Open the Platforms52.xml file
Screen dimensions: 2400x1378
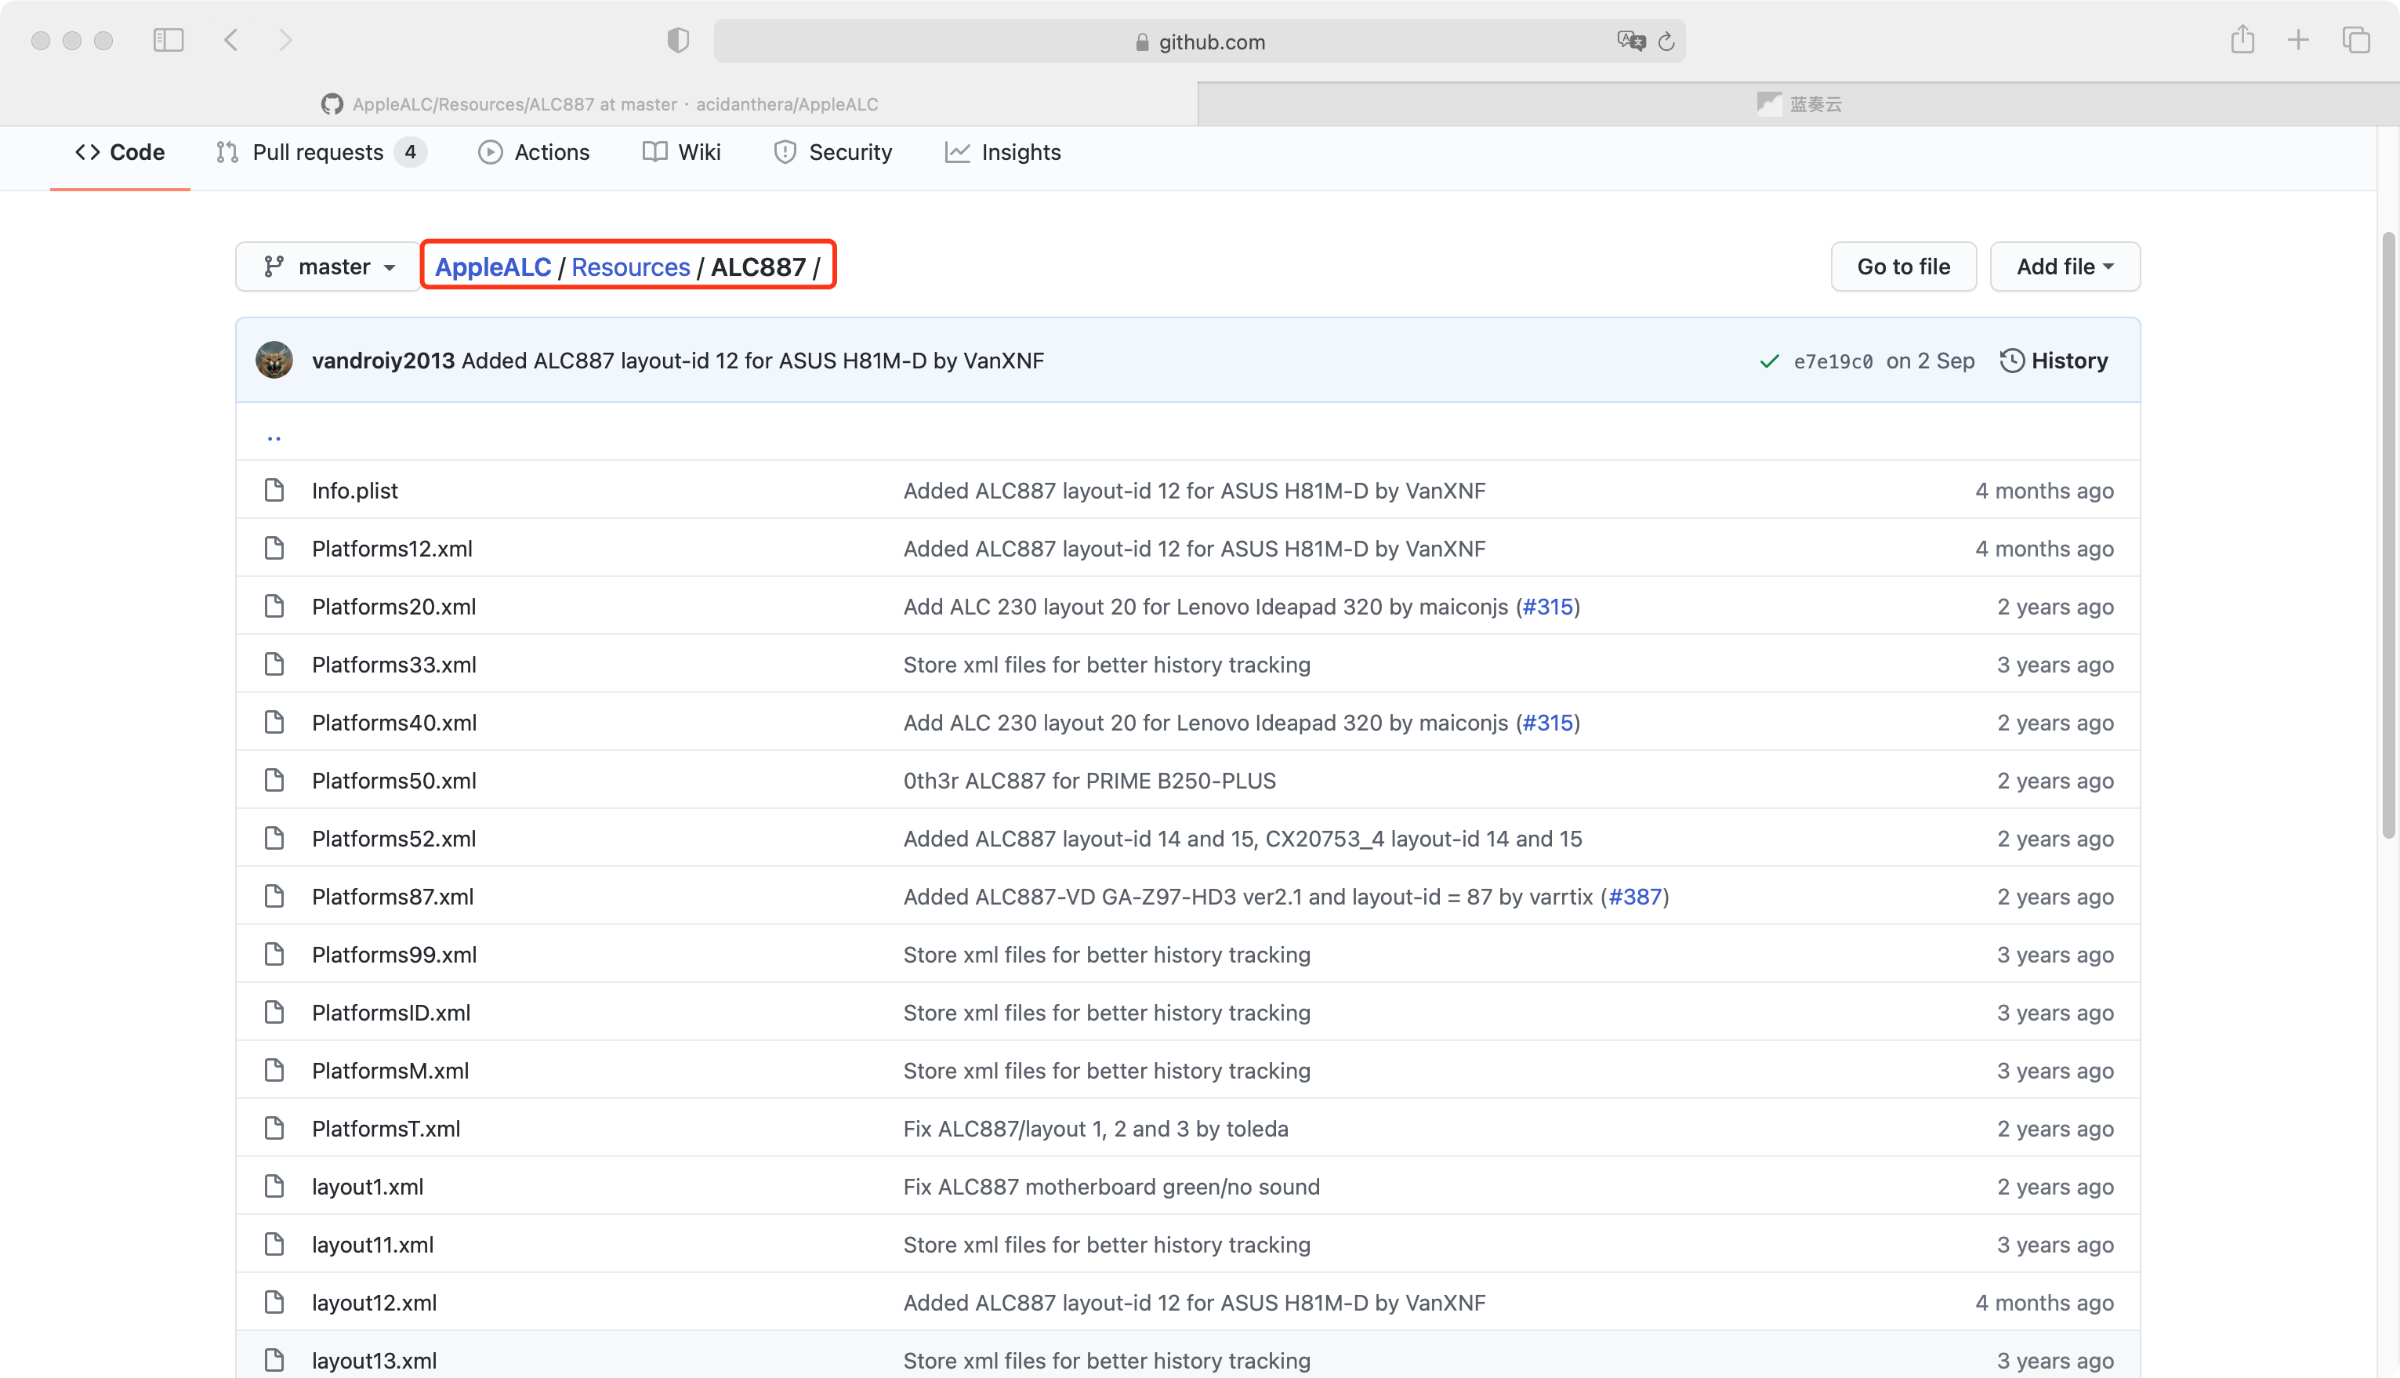393,839
